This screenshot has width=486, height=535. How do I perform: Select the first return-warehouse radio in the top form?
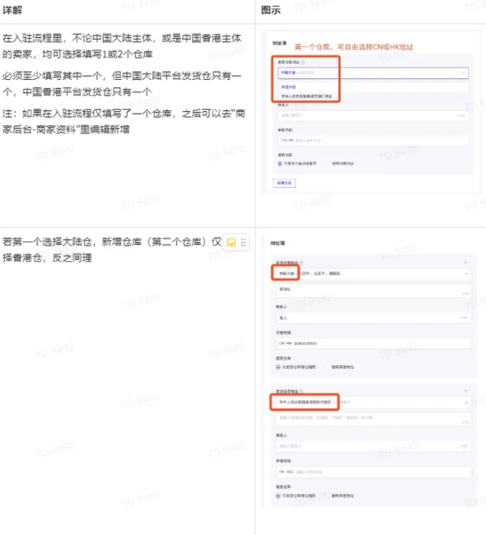(280, 164)
